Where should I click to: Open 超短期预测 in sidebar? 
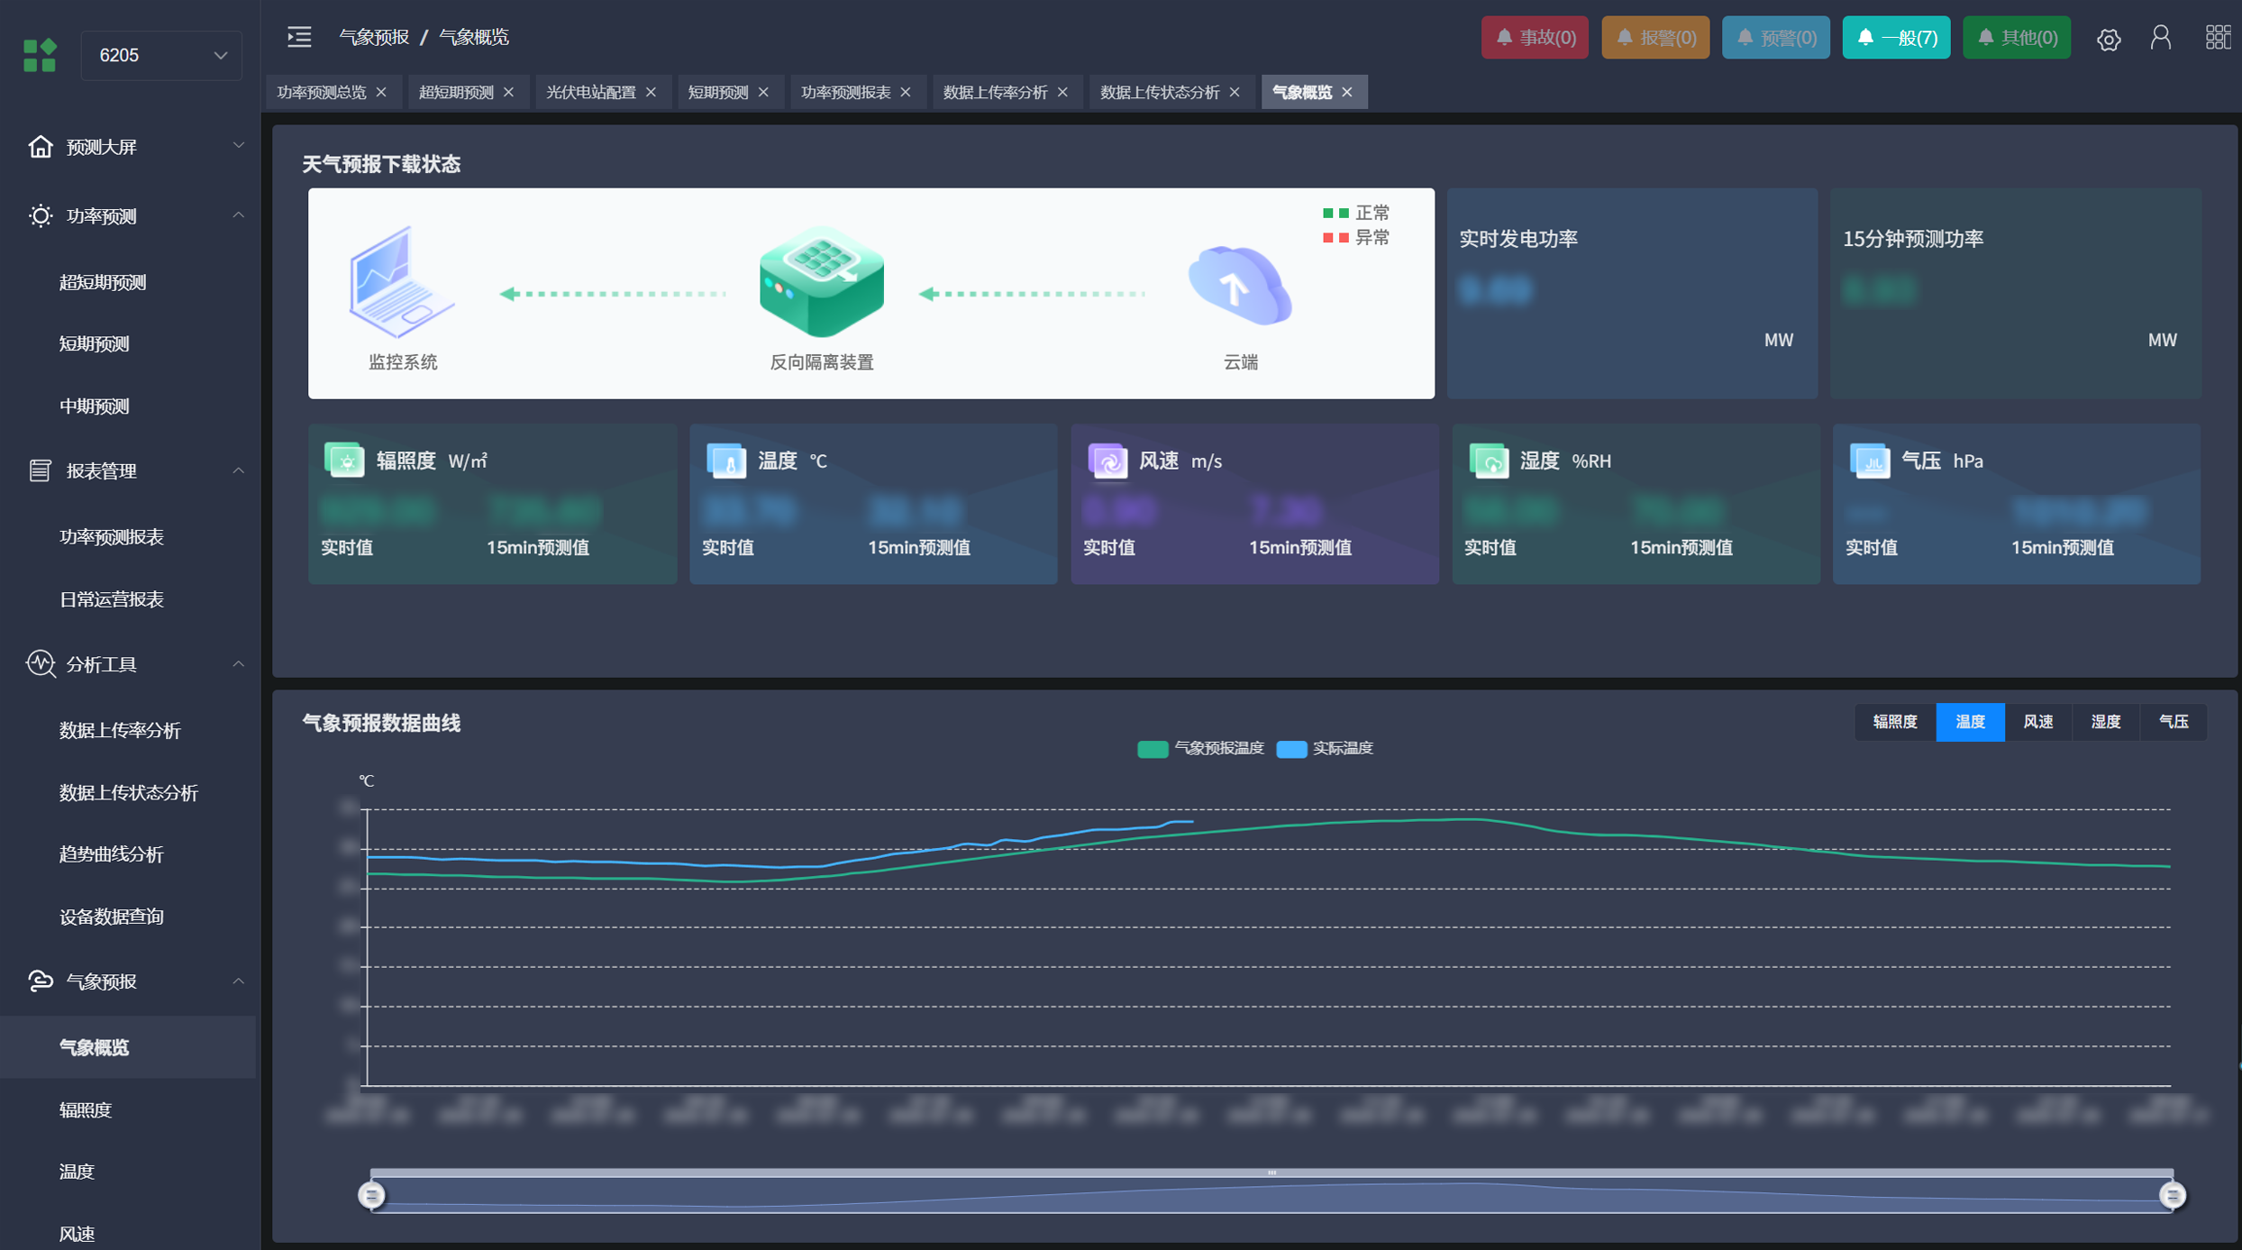coord(103,282)
